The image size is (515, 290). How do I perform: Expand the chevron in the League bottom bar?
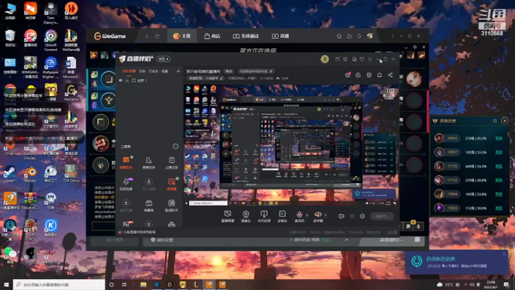[x=346, y=240]
